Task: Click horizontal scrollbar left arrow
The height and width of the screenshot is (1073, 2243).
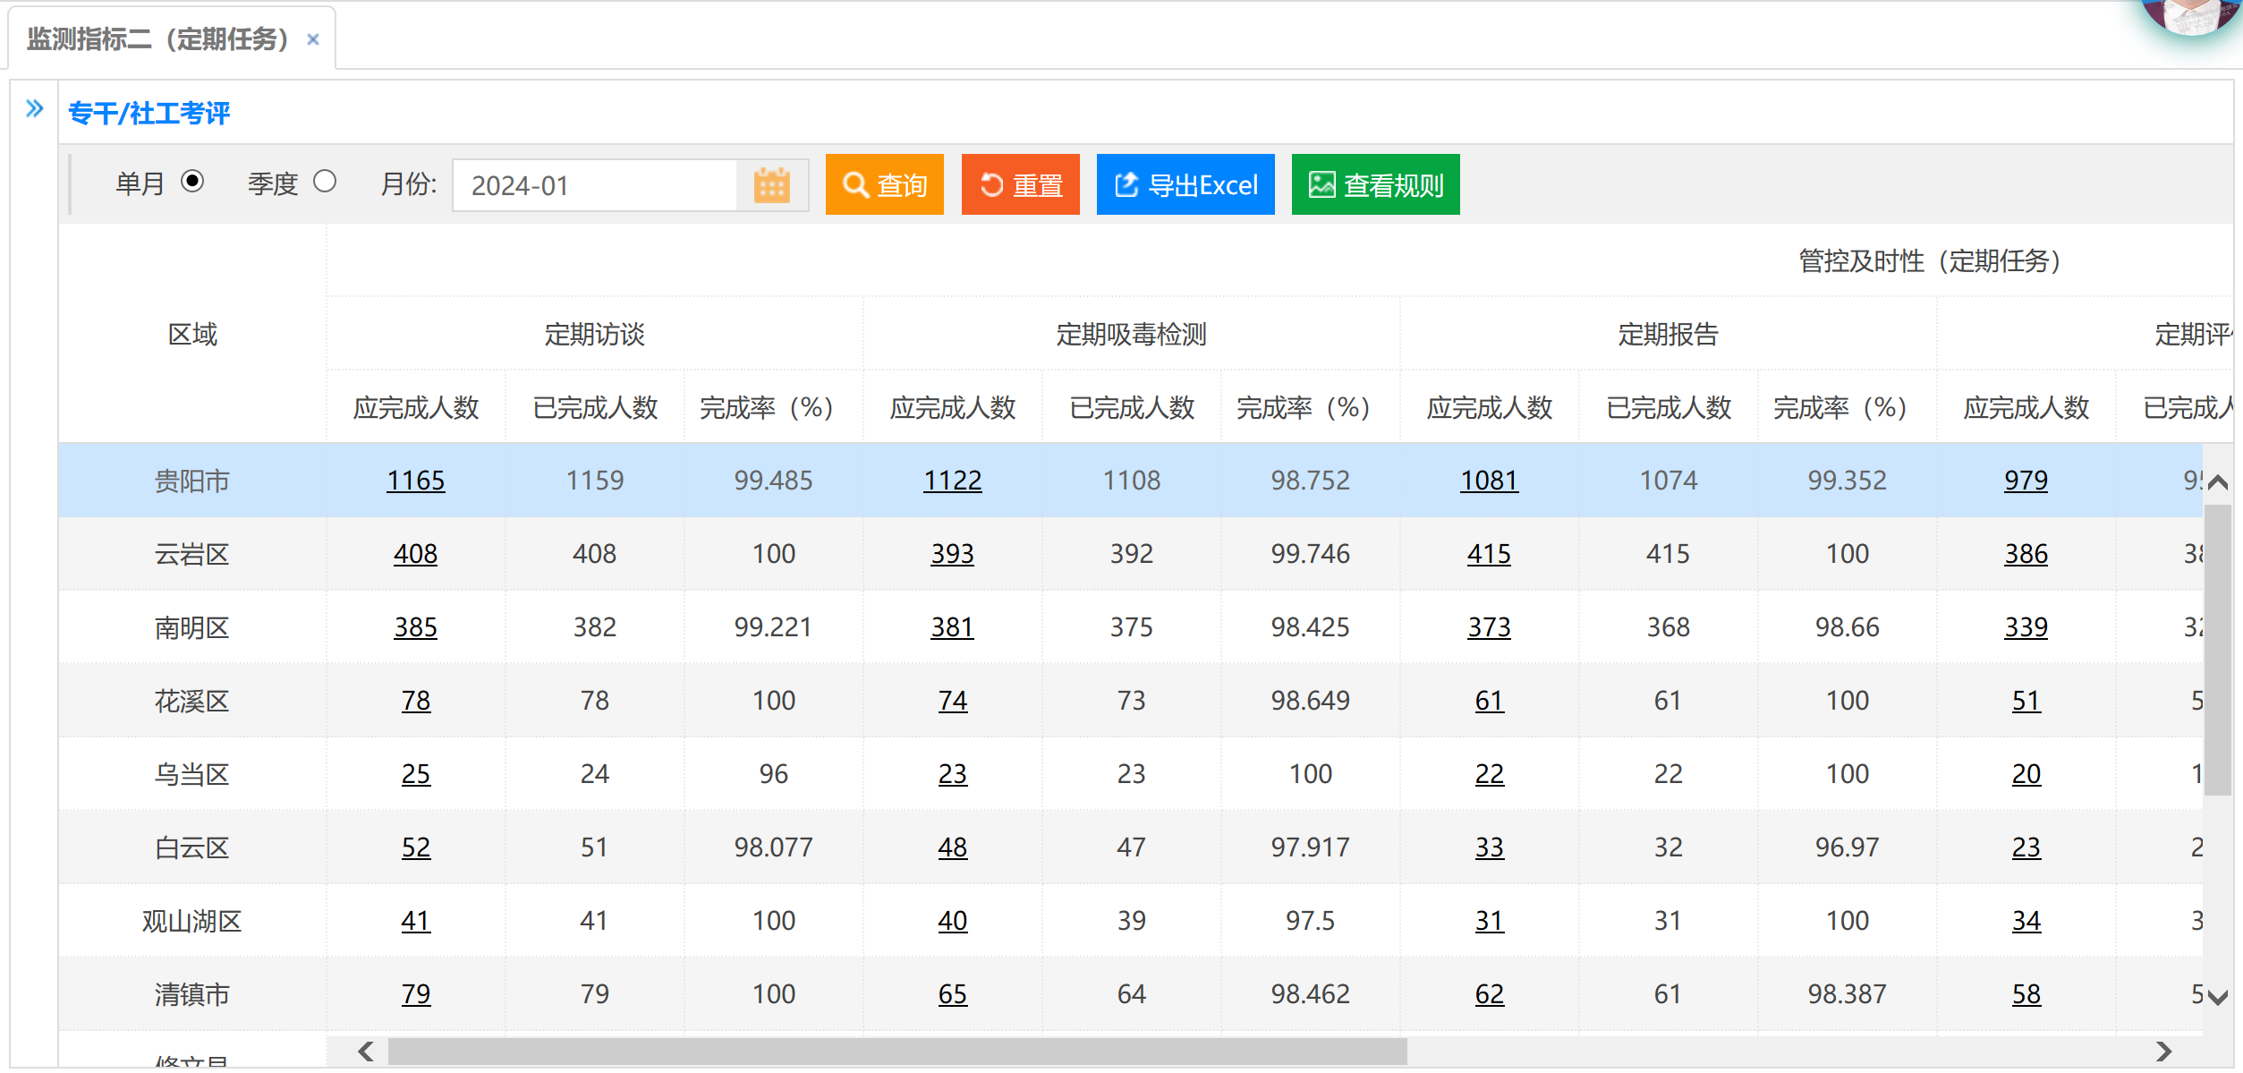Action: point(366,1052)
